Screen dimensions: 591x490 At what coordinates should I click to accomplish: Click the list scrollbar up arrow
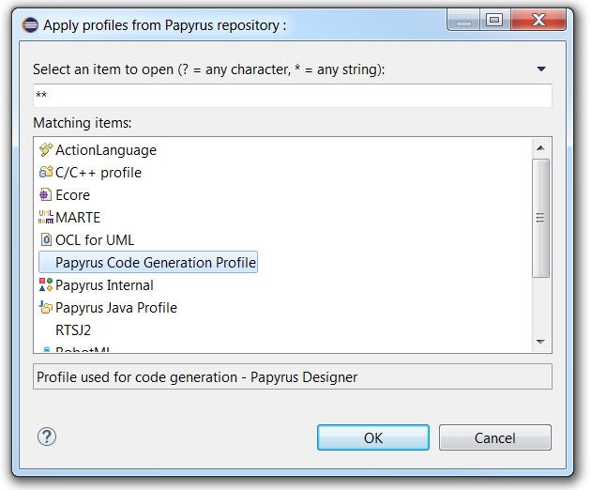coord(540,147)
